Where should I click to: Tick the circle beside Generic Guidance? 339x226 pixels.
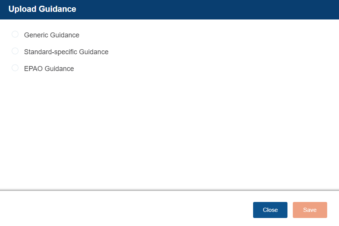(x=15, y=34)
